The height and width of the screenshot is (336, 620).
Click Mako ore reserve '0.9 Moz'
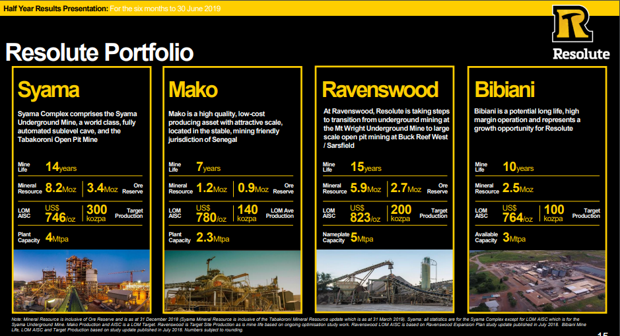pyautogui.click(x=253, y=187)
